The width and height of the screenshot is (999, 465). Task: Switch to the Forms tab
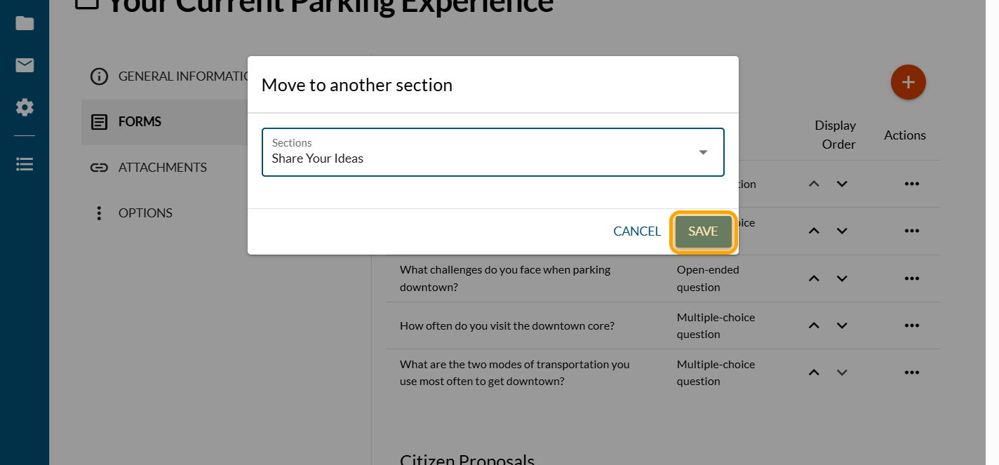click(140, 122)
